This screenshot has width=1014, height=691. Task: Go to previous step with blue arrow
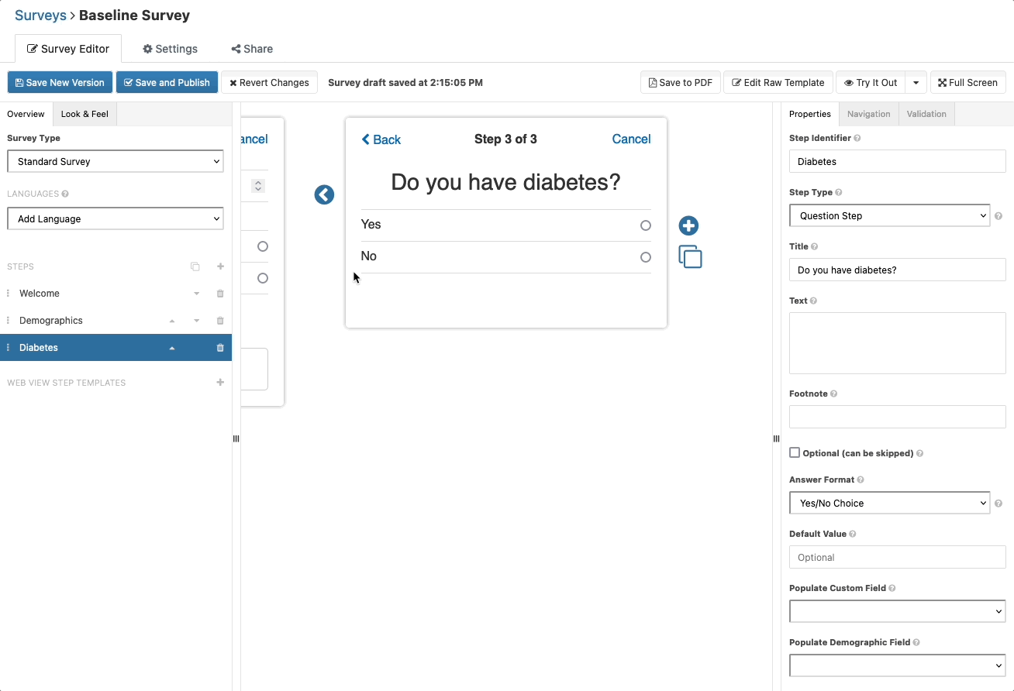(x=324, y=195)
